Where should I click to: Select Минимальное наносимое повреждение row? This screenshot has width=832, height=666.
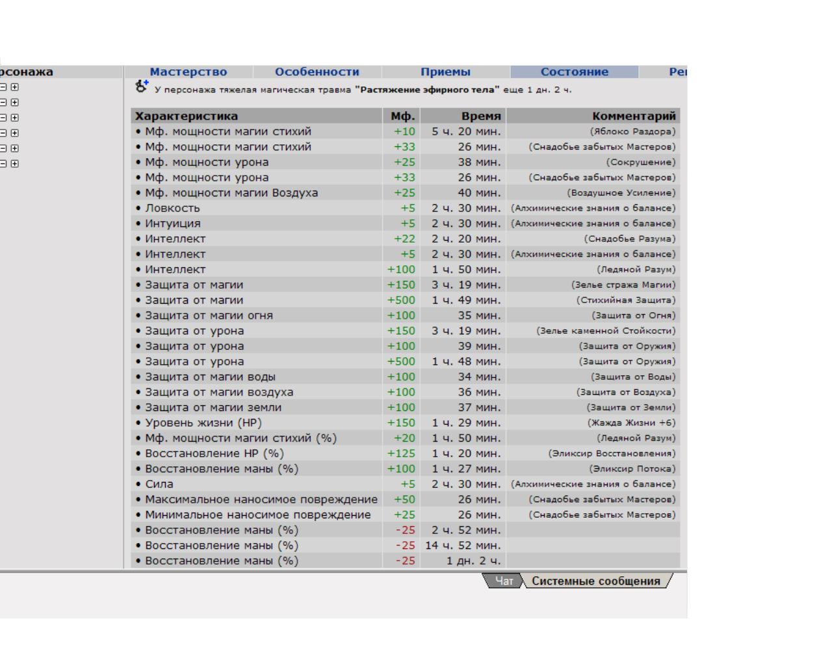(x=406, y=514)
